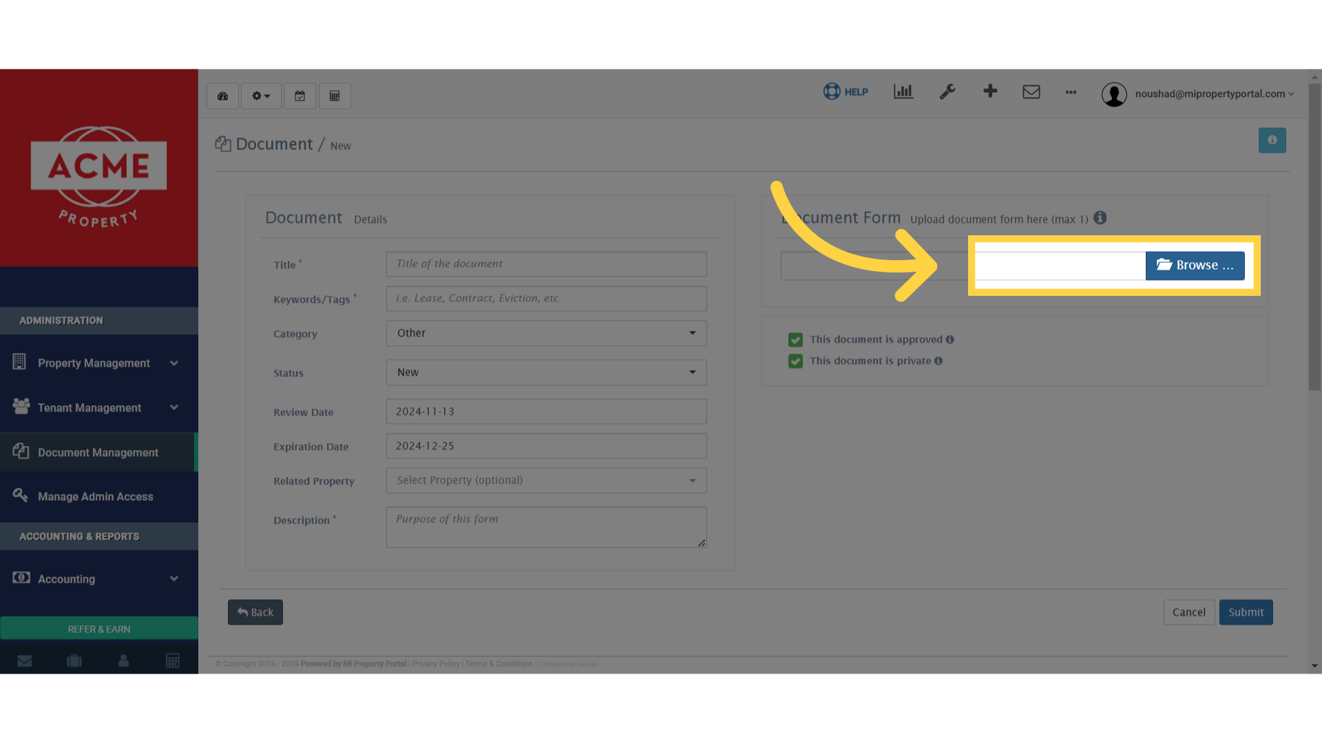Image resolution: width=1322 pixels, height=743 pixels.
Task: Open the mail icon in sidebar footer
Action: pyautogui.click(x=25, y=661)
